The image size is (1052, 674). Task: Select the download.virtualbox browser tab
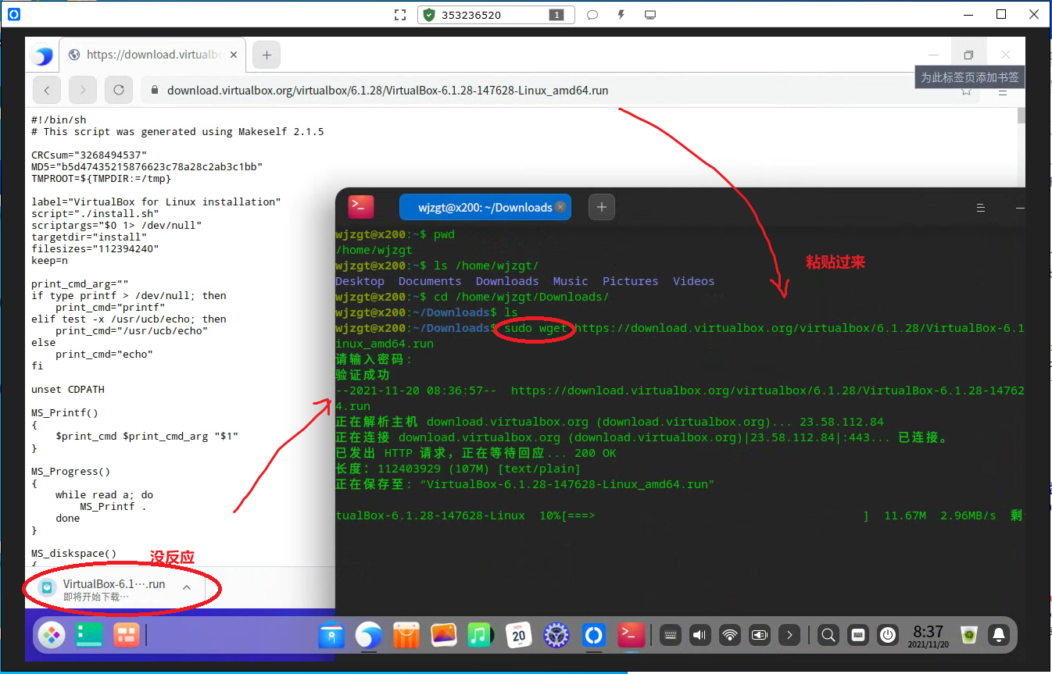tap(153, 55)
